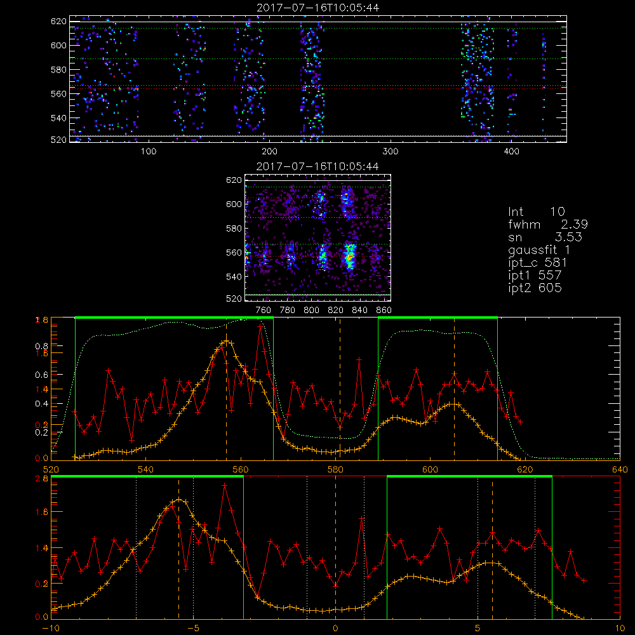Click y-axis label 540 of top spectrogram

tap(58, 118)
